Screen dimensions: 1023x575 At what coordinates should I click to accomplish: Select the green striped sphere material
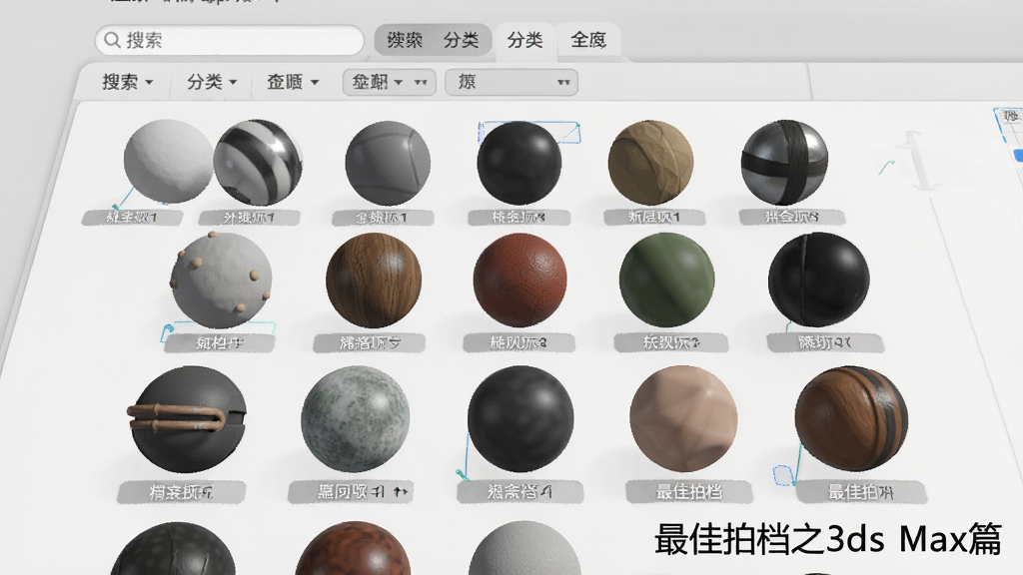click(666, 281)
